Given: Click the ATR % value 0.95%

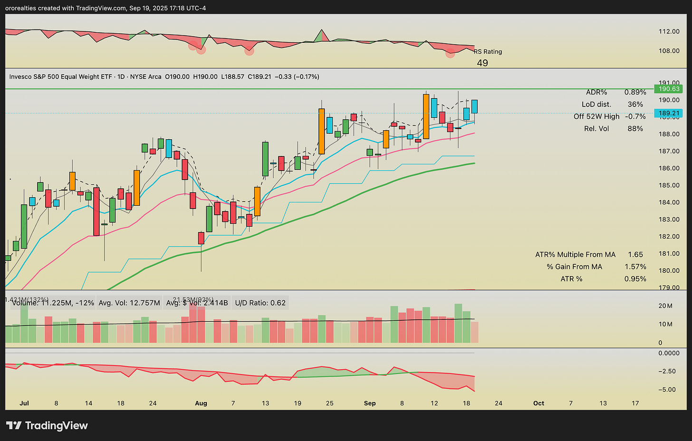Looking at the screenshot, I should 635,279.
